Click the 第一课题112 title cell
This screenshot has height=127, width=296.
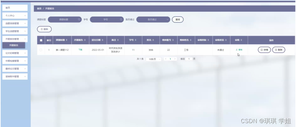tap(62, 50)
